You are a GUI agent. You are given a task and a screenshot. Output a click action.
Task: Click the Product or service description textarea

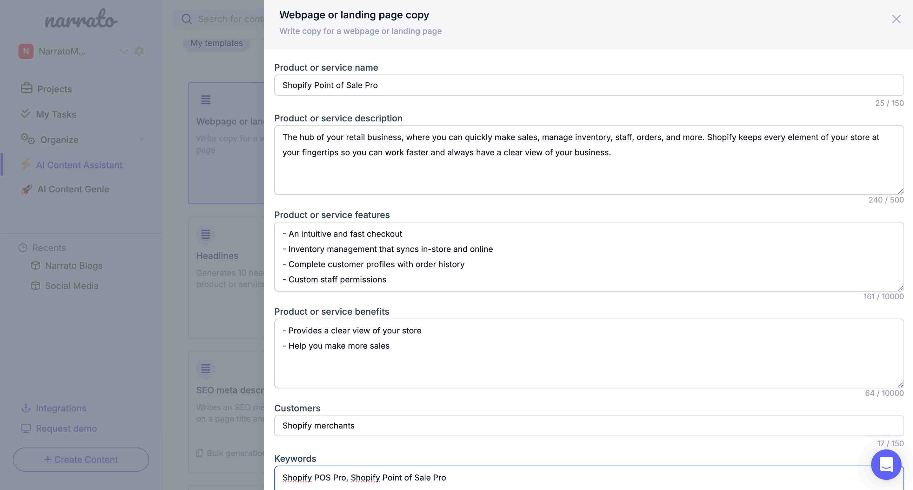pos(589,160)
